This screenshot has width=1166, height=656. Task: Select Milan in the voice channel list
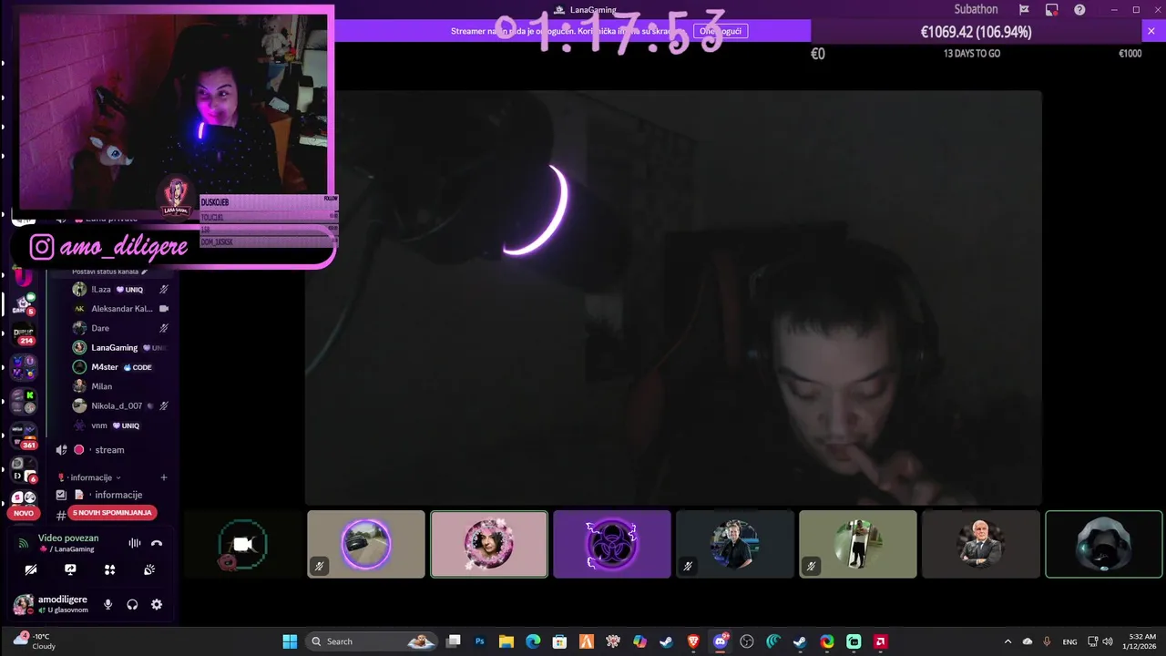click(x=120, y=386)
